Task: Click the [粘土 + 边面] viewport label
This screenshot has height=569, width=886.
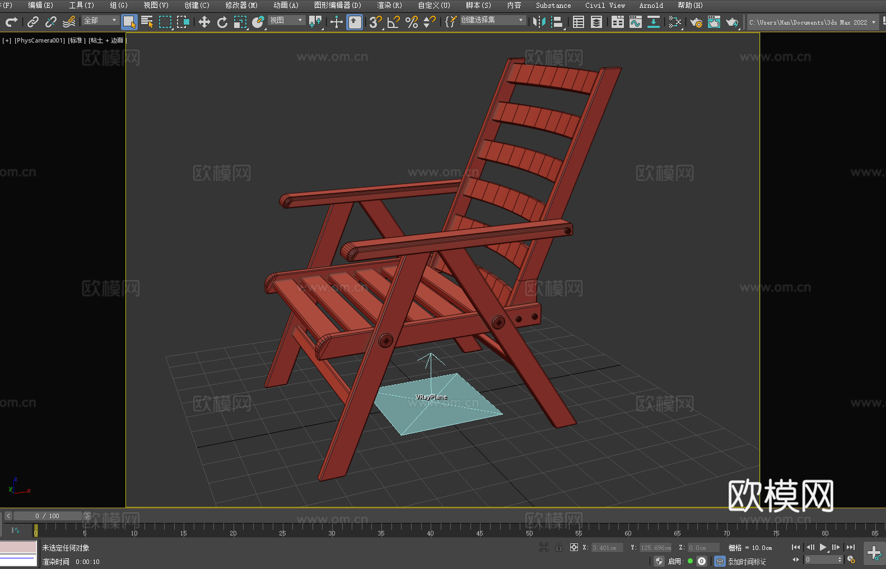Action: [107, 40]
